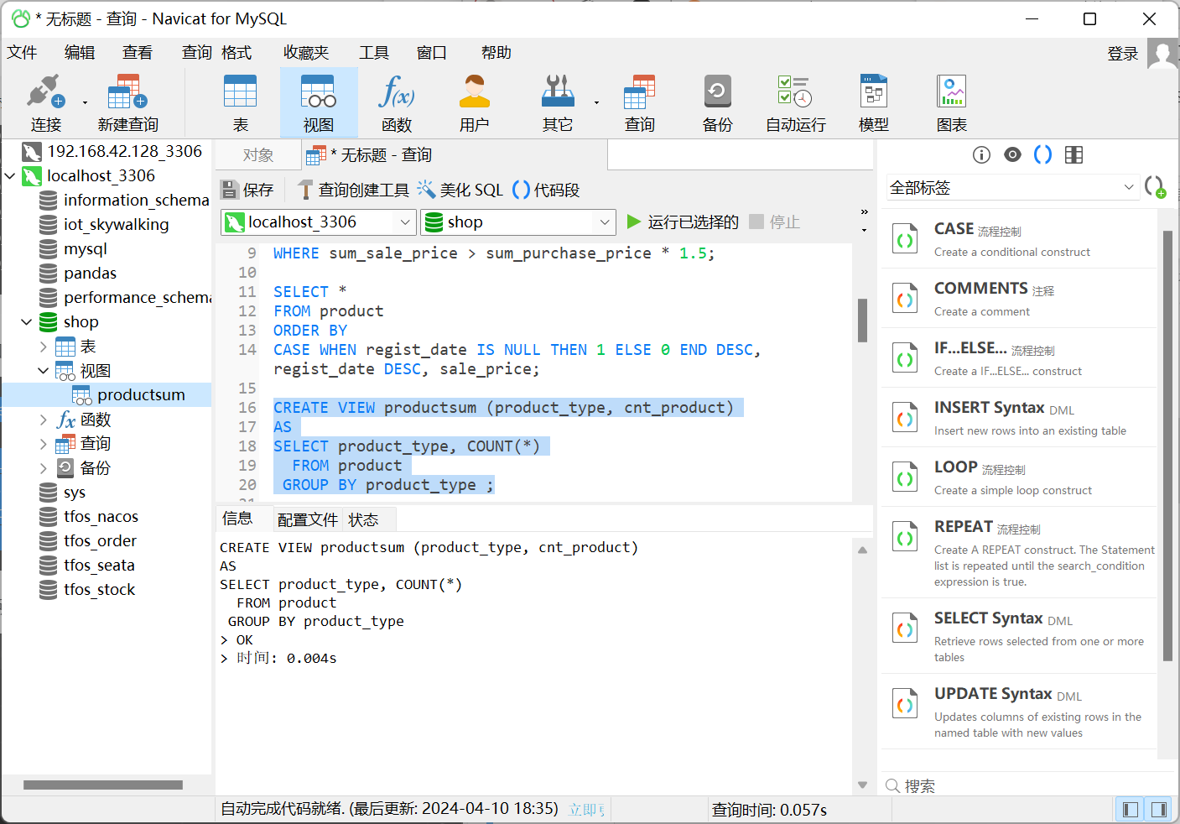Select the 视图 views toolbar button
This screenshot has height=824, width=1180.
tap(319, 102)
